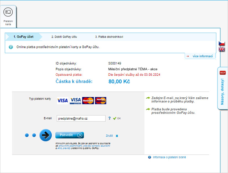228x173 pixels.
Task: Open Informace o platební bráně link
Action: [169, 157]
